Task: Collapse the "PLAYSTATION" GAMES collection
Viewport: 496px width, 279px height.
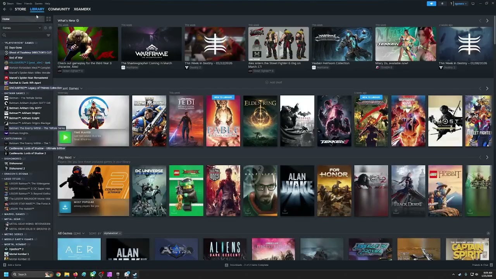Action: point(2,43)
